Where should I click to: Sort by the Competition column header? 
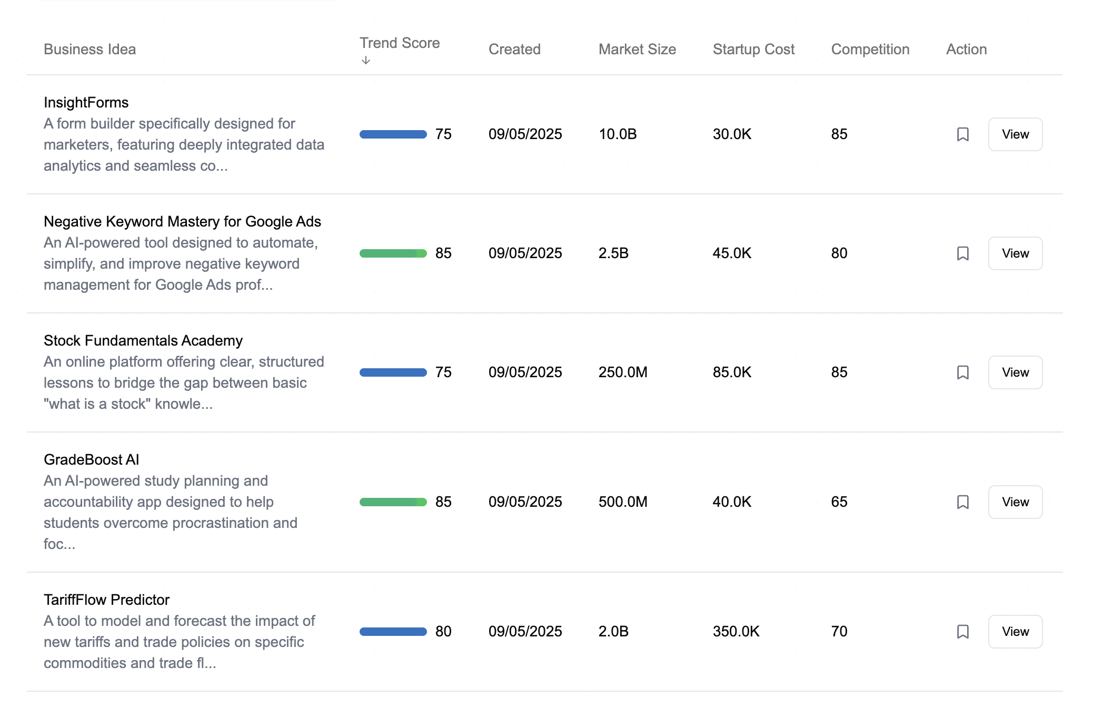pyautogui.click(x=870, y=50)
